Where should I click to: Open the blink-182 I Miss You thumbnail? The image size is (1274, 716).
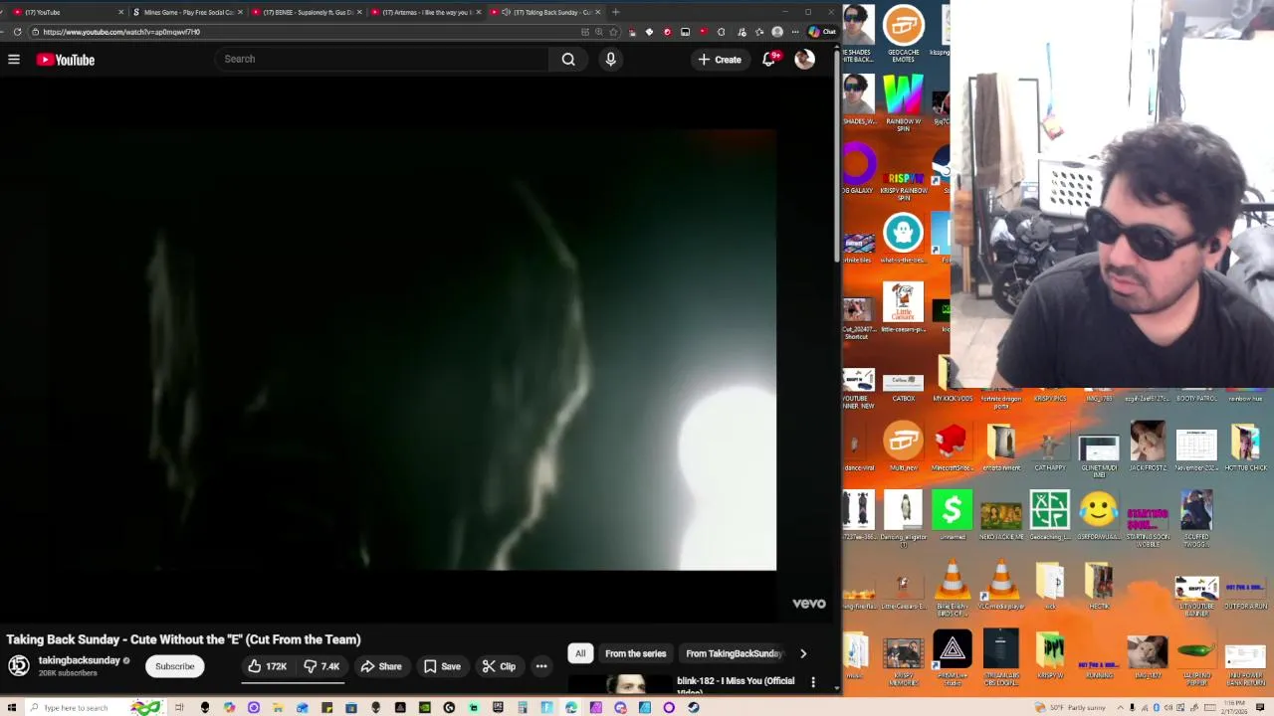click(619, 684)
